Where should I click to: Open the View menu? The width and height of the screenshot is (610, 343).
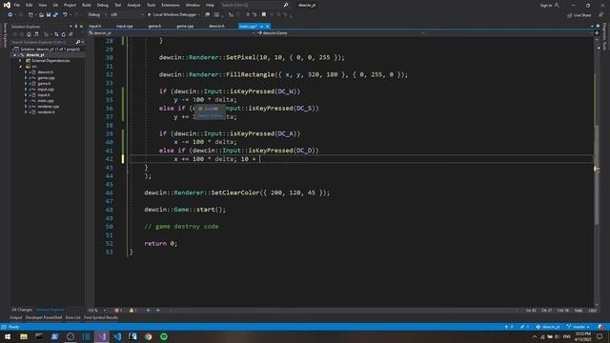[42, 5]
